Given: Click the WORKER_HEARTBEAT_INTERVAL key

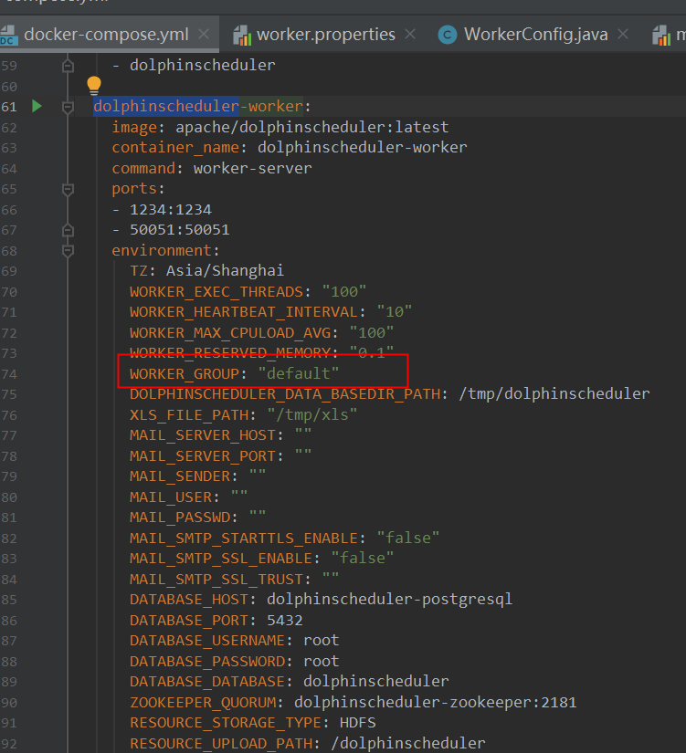Looking at the screenshot, I should coord(244,312).
